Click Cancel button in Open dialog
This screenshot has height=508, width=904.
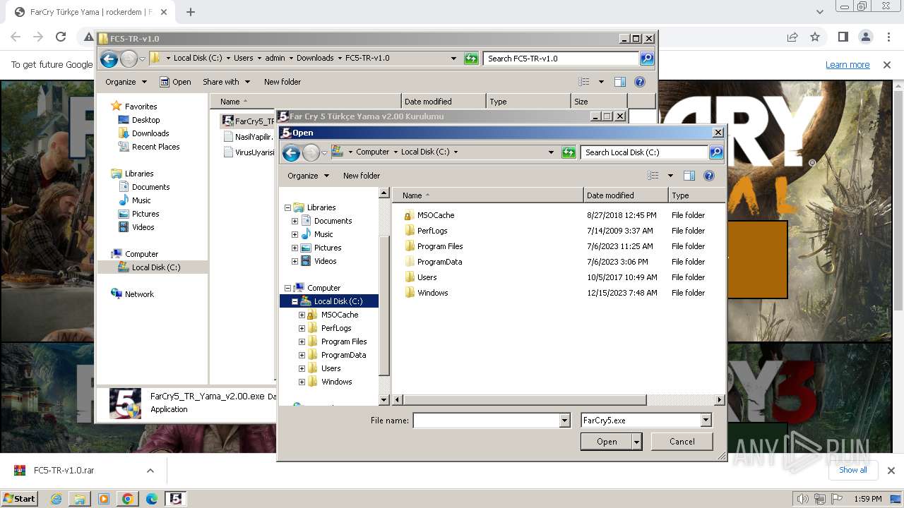[682, 442]
